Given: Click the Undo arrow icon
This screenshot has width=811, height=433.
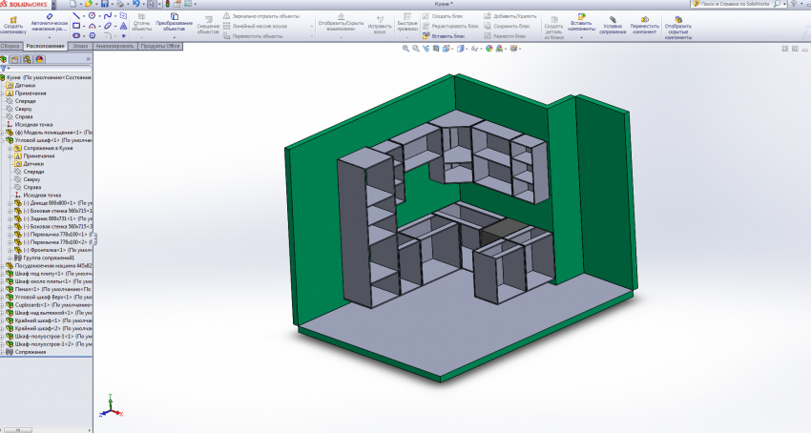Looking at the screenshot, I should click(136, 4).
